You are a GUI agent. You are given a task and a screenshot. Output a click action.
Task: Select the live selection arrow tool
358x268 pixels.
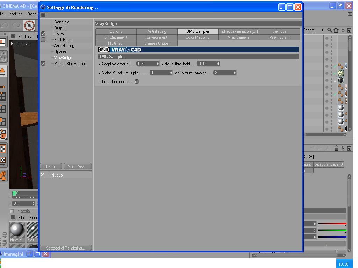[29, 25]
